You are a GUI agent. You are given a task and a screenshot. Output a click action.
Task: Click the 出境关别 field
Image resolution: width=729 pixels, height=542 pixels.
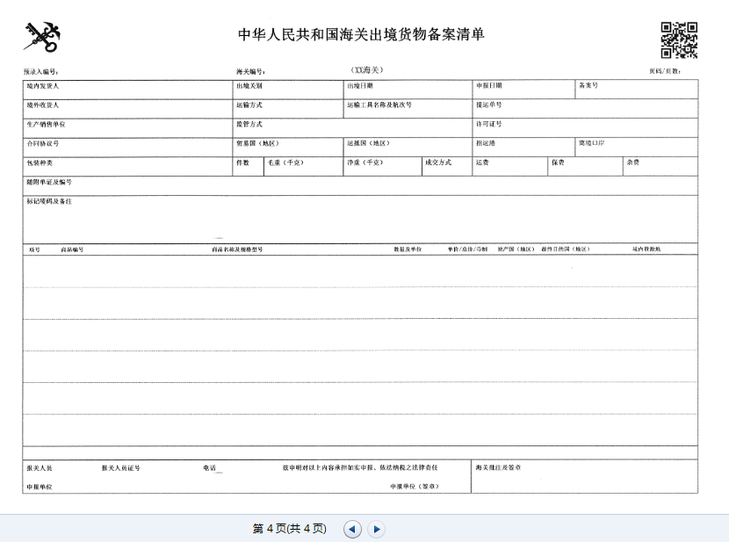coord(287,90)
